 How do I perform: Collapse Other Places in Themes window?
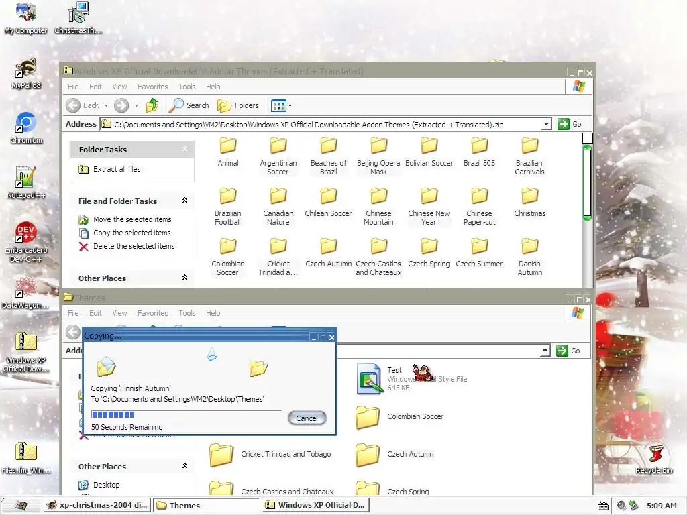185,466
